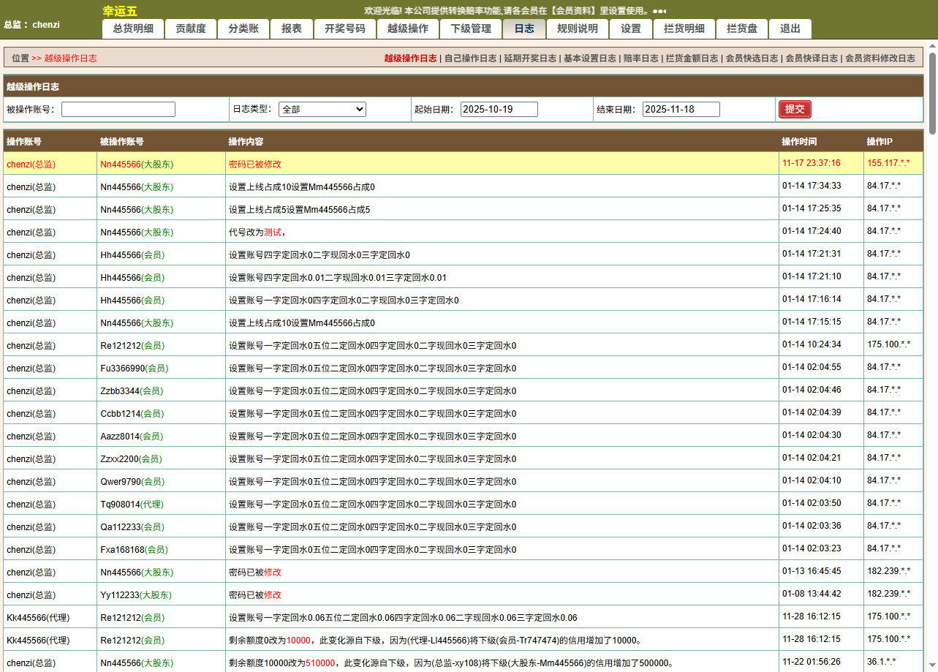Switch to the 总货明细 tab
The height and width of the screenshot is (672, 938).
click(x=132, y=29)
